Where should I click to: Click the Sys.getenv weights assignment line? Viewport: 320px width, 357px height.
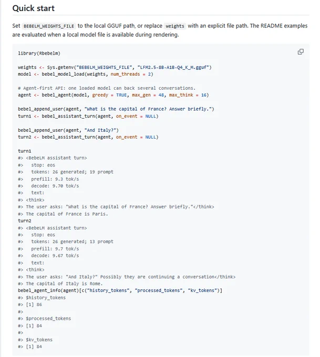(115, 67)
